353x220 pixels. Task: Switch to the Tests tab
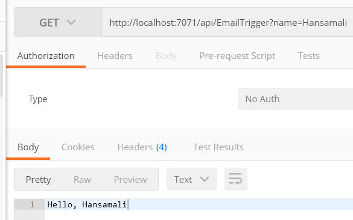(x=309, y=56)
